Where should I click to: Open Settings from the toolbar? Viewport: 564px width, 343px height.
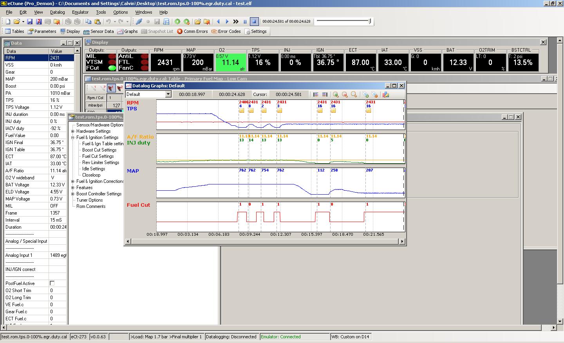[255, 31]
